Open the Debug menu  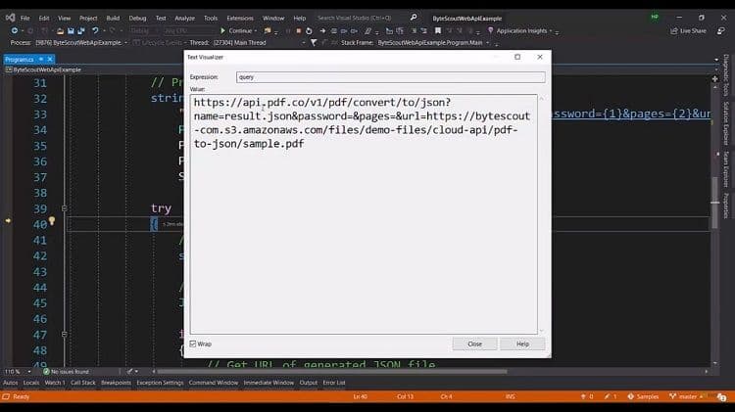tap(137, 18)
